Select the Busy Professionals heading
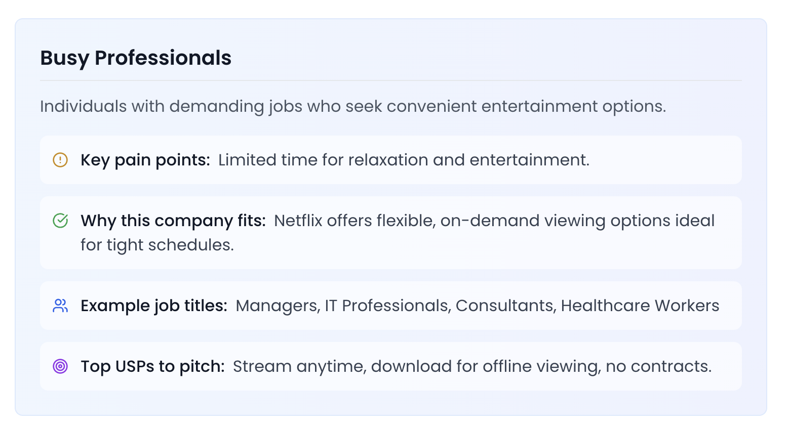This screenshot has height=429, width=788. [x=136, y=58]
